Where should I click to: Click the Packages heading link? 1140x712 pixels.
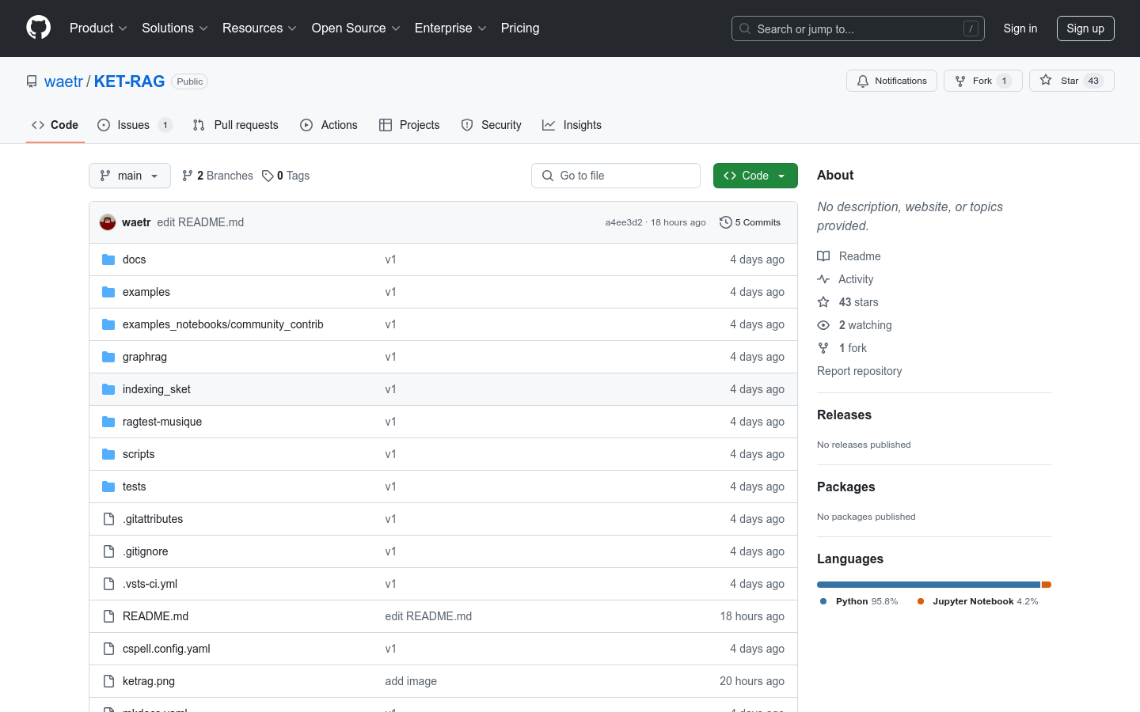click(x=845, y=487)
